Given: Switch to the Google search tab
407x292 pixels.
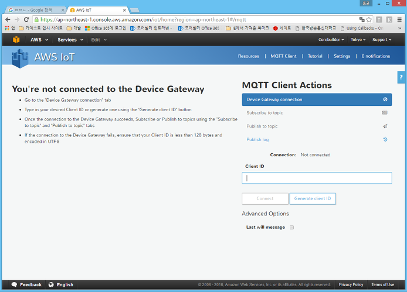Looking at the screenshot, I should 35,10.
